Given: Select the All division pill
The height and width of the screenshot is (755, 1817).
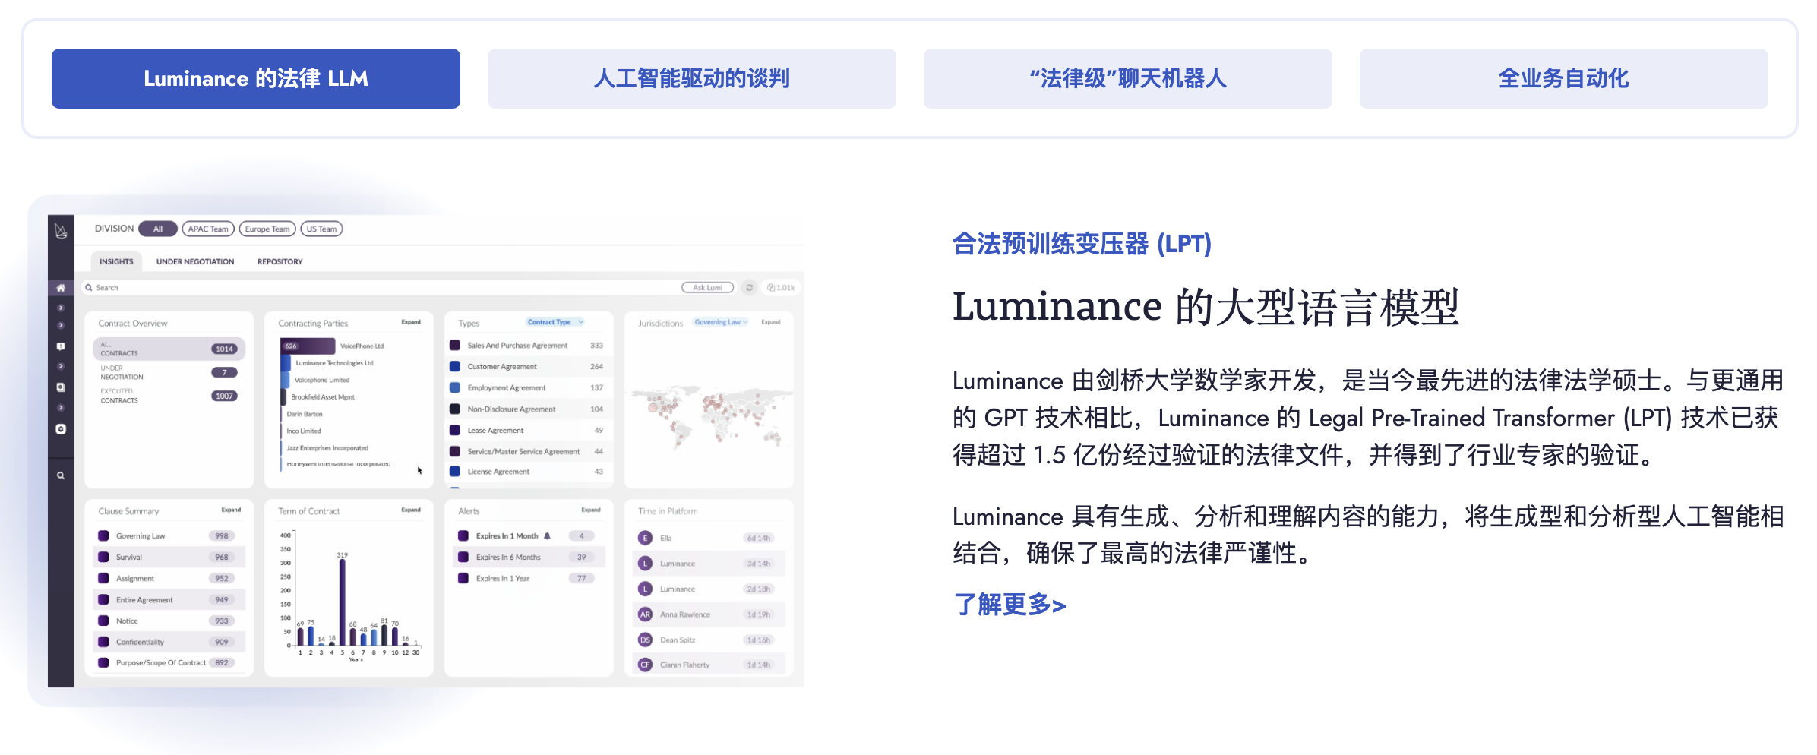Looking at the screenshot, I should pos(158,229).
